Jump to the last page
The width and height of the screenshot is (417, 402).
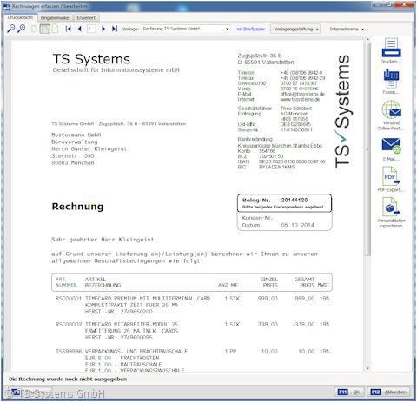pos(115,29)
